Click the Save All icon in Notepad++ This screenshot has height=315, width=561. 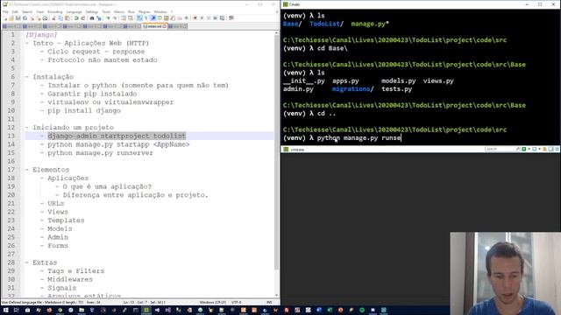(25, 17)
